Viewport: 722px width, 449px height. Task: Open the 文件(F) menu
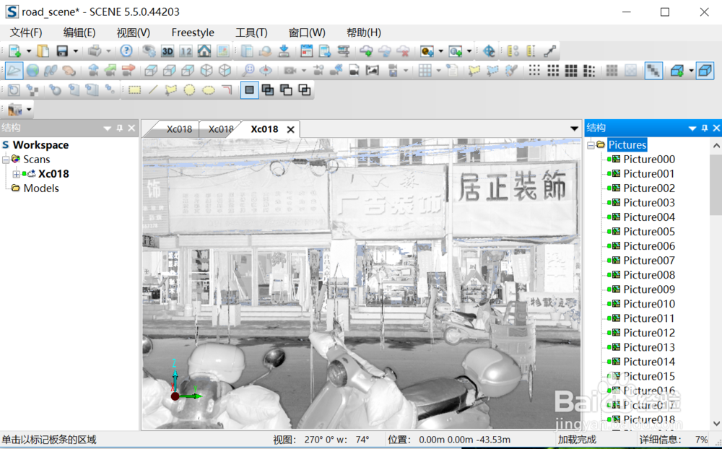(x=26, y=32)
